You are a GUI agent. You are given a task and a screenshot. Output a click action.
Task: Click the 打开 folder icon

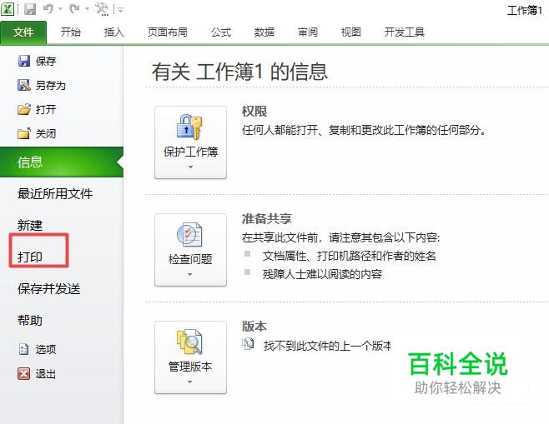(x=24, y=109)
